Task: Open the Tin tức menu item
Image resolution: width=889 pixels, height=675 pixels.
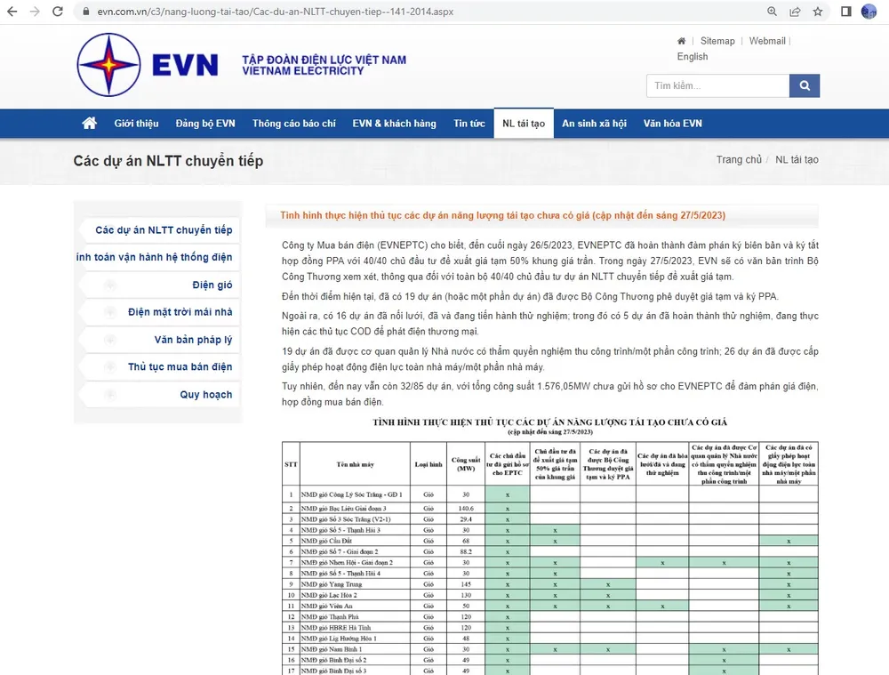Action: click(469, 123)
